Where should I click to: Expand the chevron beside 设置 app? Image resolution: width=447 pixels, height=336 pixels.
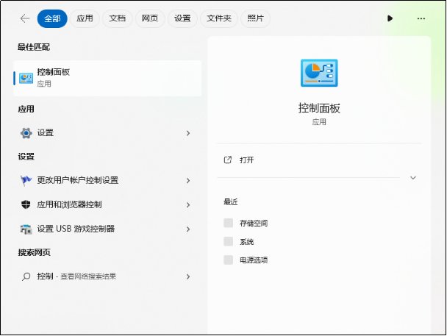pos(188,133)
